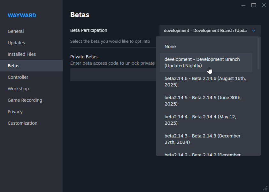Viewport: 269px width, 192px height.
Task: Click the dropdown list scrollbar thumb
Action: point(258,53)
